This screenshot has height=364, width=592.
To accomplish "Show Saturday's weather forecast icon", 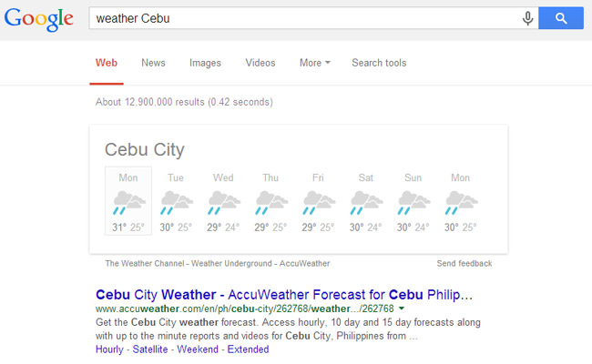I will tap(365, 202).
